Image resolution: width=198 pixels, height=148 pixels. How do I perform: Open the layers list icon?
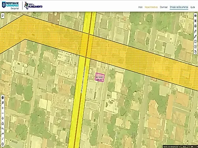click(x=195, y=21)
